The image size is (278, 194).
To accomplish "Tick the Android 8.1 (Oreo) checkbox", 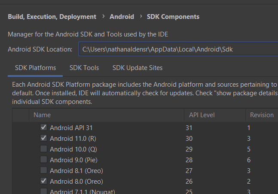I will [x=43, y=170].
